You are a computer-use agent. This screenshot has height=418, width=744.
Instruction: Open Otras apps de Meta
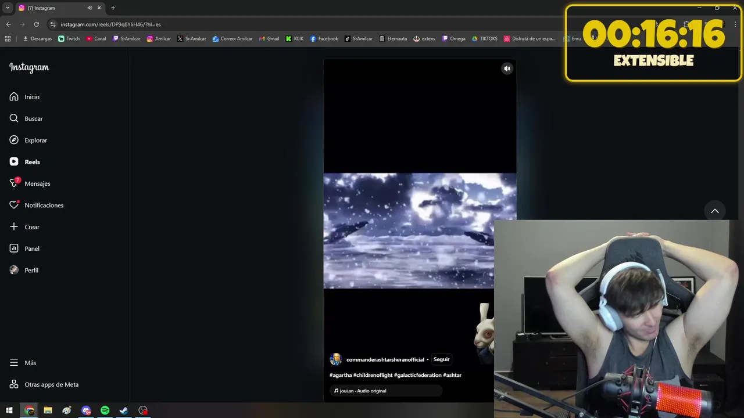[x=44, y=384]
